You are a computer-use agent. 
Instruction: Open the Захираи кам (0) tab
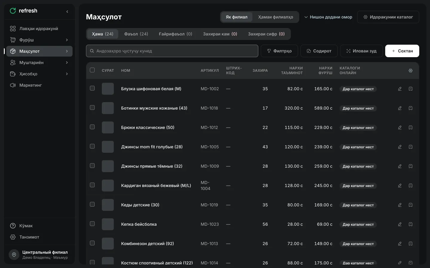[220, 34]
